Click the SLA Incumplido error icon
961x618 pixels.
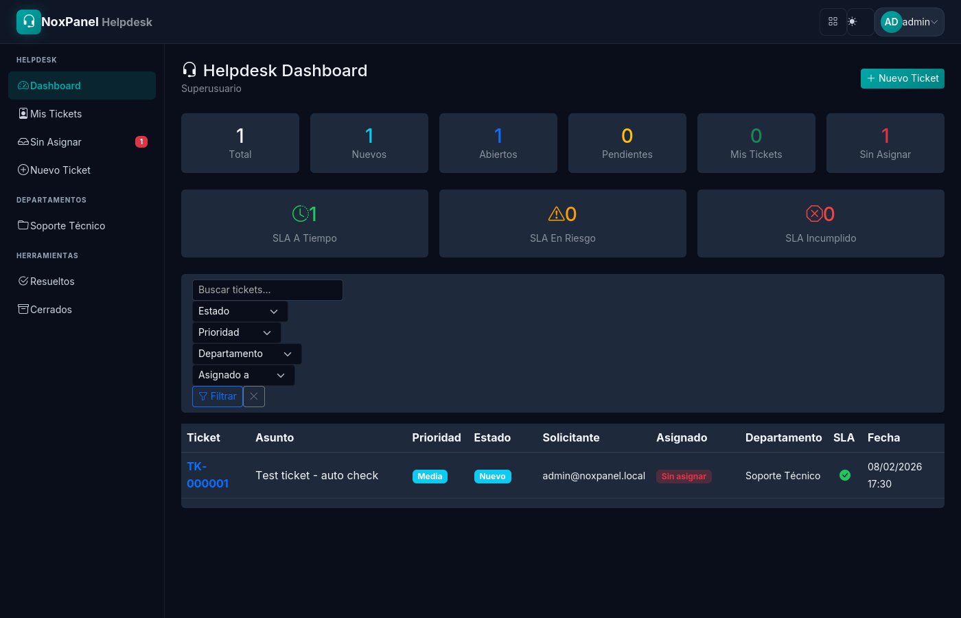[813, 214]
